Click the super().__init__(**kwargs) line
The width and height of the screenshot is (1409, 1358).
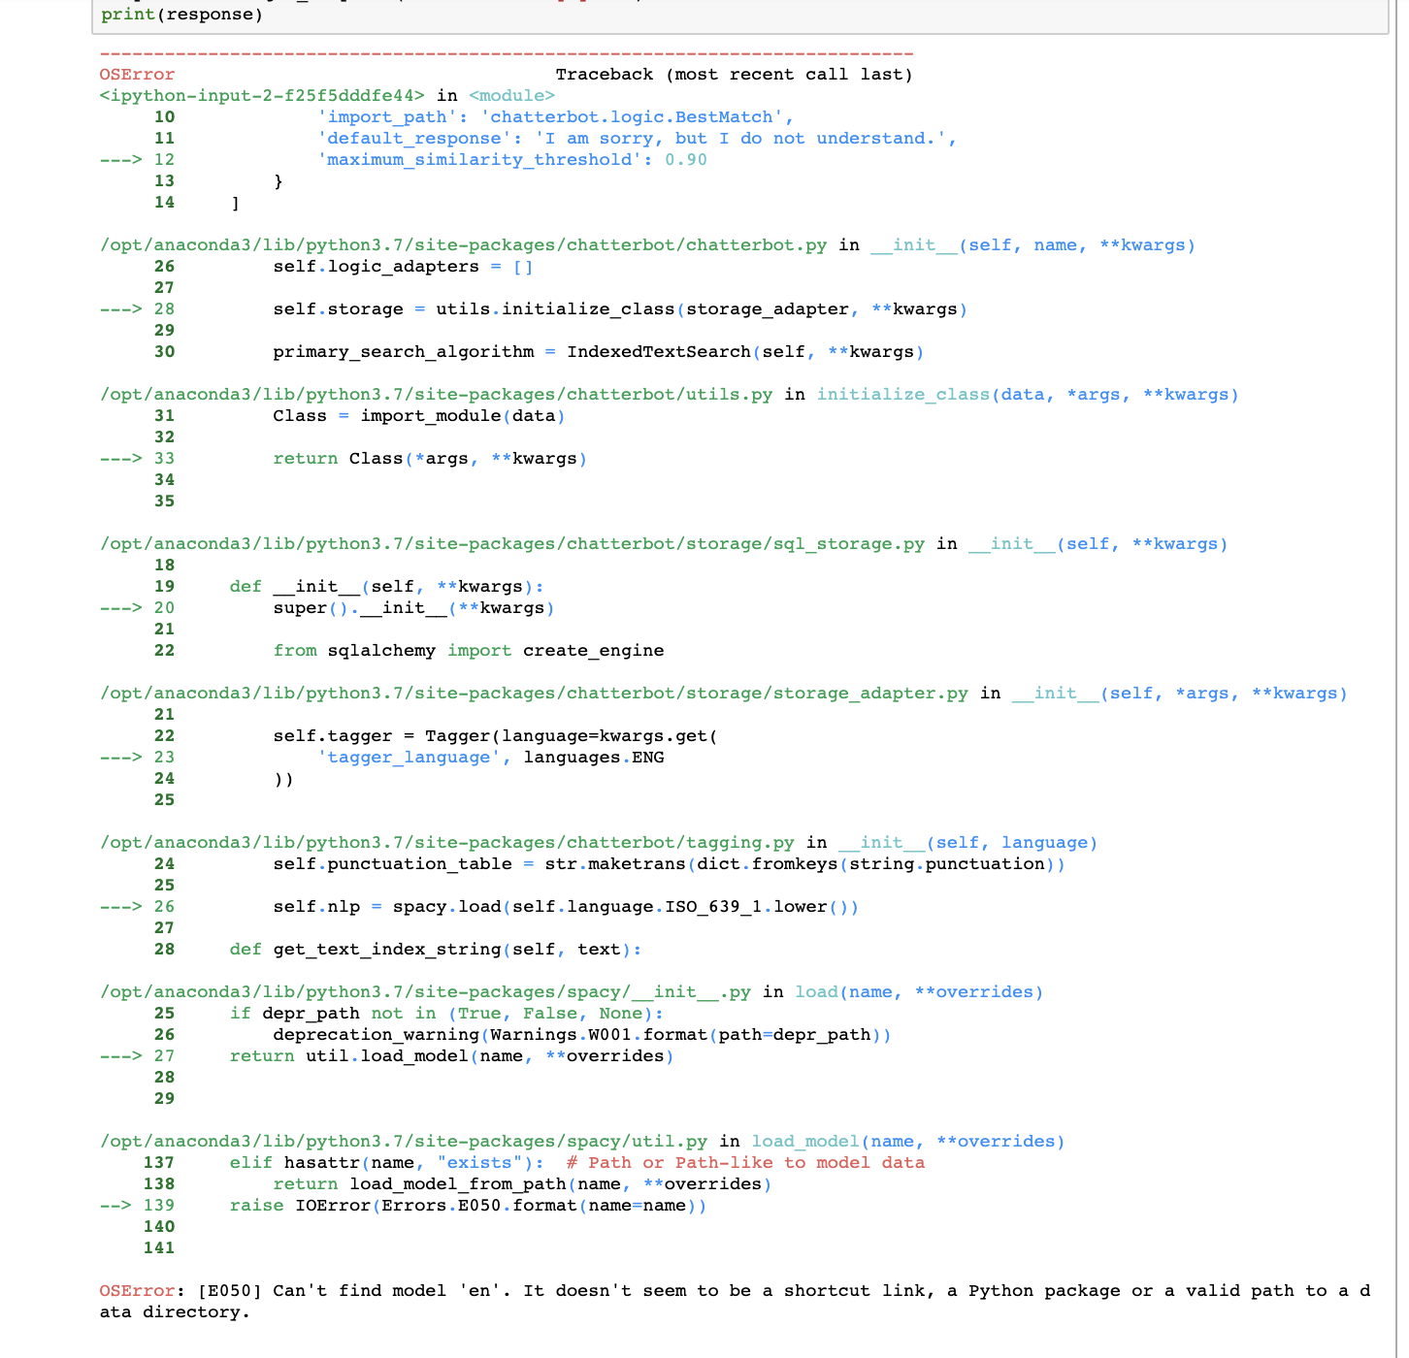[x=414, y=608]
